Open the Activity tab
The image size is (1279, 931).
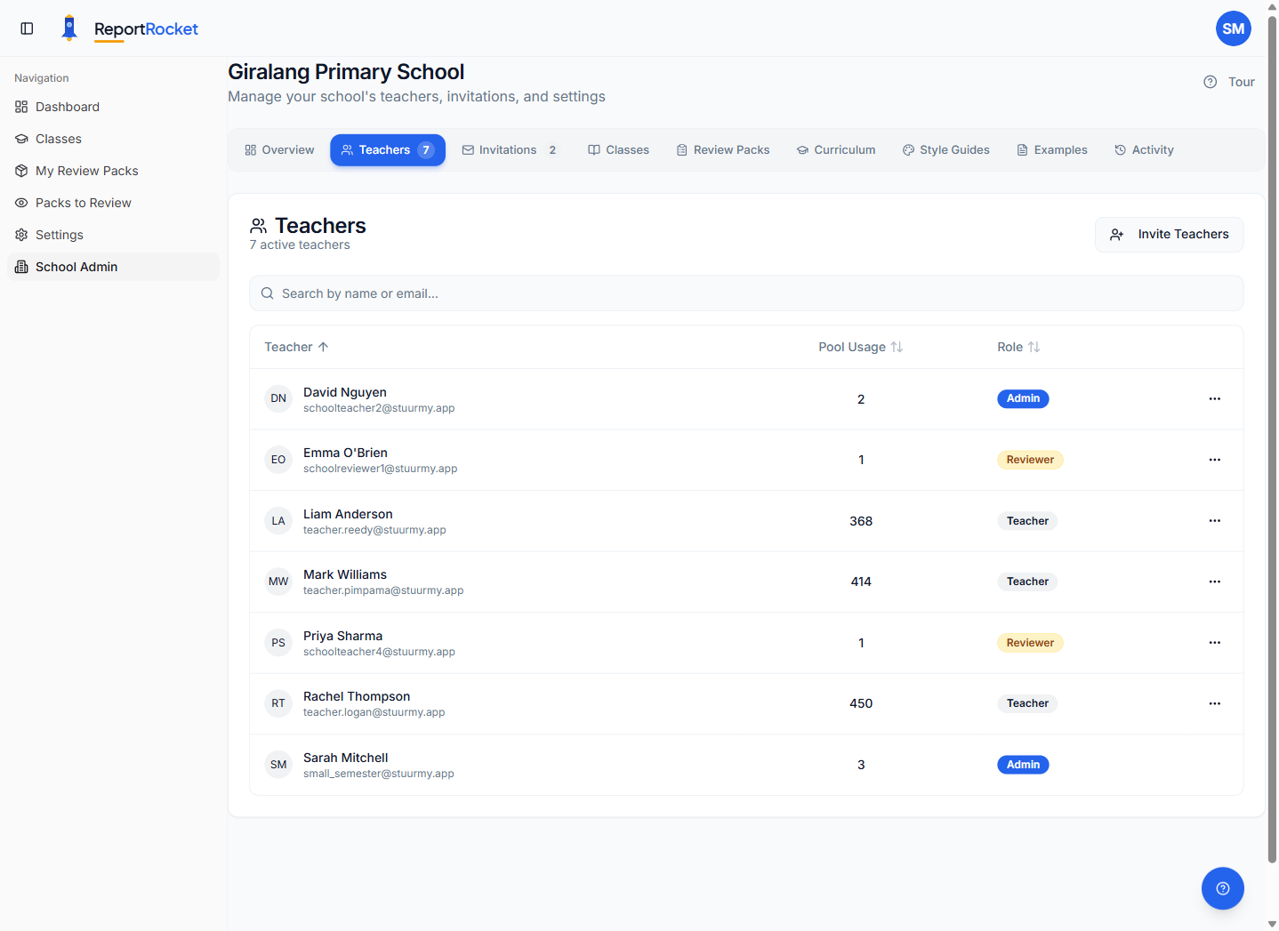[x=1145, y=149]
